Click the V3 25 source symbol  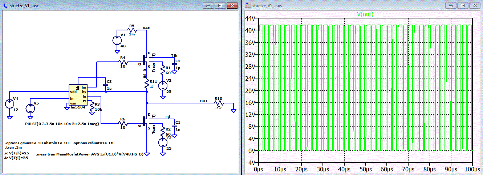coord(163,143)
